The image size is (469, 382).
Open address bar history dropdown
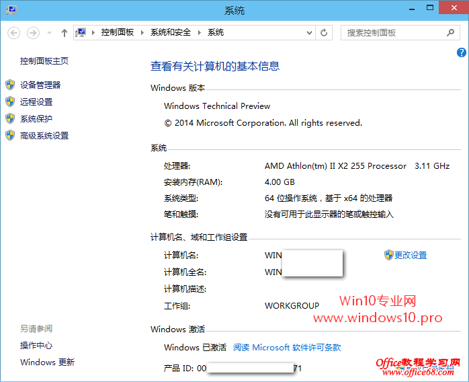click(309, 33)
